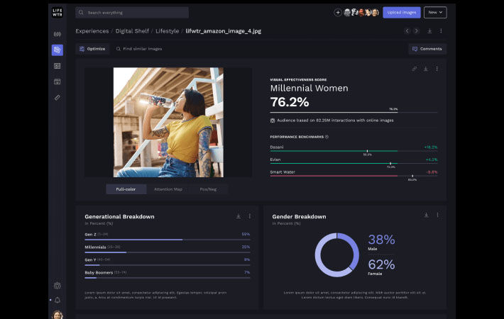The height and width of the screenshot is (319, 504).
Task: Switch to the Attention Map tab
Action: coord(168,189)
